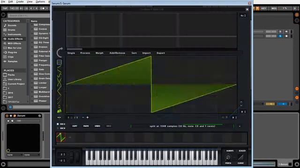Open Ableton's Create menu
The image size is (300, 168).
pyautogui.click(x=20, y=1)
